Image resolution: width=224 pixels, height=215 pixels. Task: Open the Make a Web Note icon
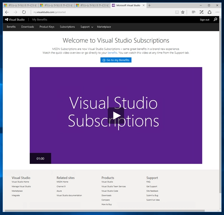tap(202, 12)
